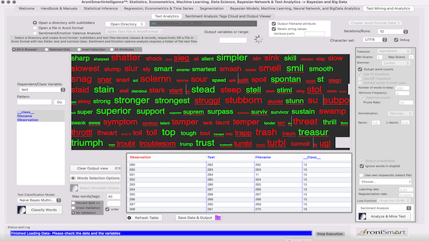429x241 pixels.
Task: Open the Iterations/Runs stepper dropdown
Action: point(406,31)
